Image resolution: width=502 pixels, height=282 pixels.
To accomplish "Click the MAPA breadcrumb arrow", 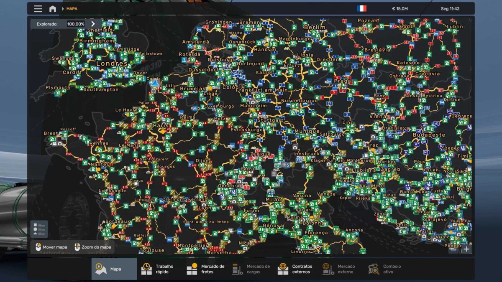I will [63, 9].
